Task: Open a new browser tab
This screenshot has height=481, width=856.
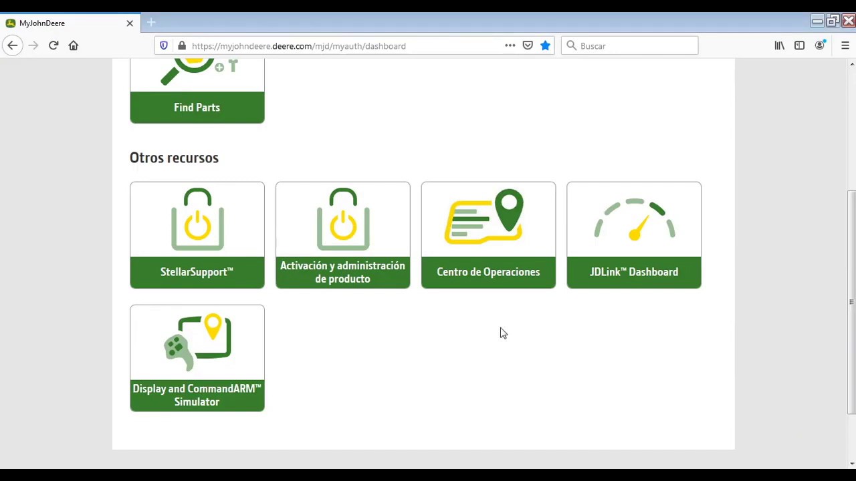Action: [x=151, y=23]
